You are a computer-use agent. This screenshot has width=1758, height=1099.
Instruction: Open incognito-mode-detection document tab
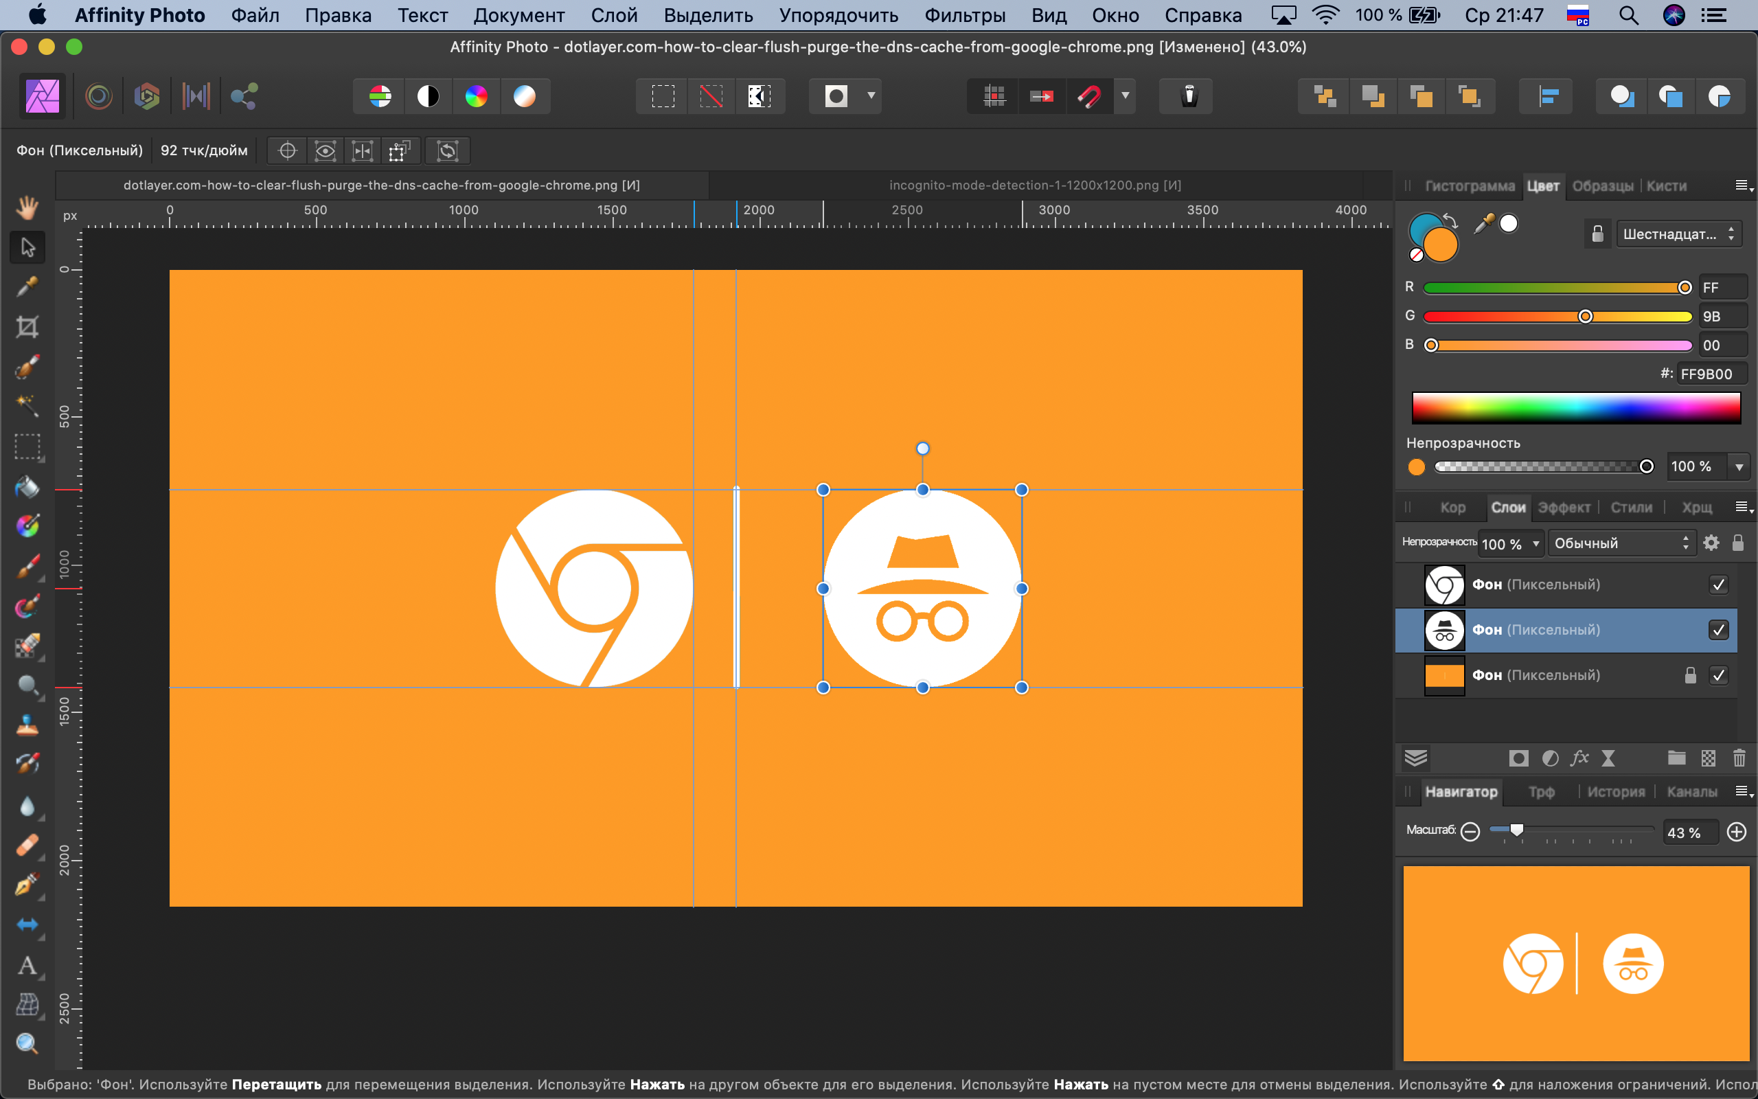pyautogui.click(x=1034, y=185)
